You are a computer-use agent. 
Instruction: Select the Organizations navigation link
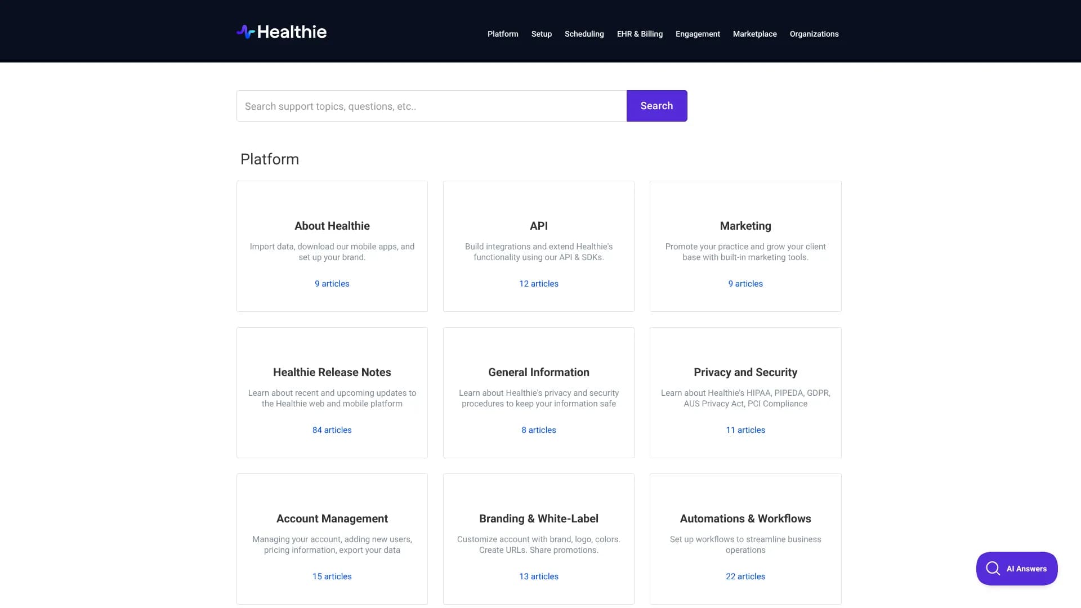point(814,34)
